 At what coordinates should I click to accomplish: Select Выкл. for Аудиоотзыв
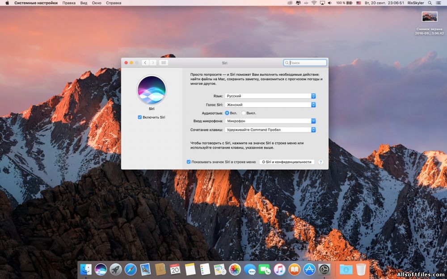click(x=244, y=113)
